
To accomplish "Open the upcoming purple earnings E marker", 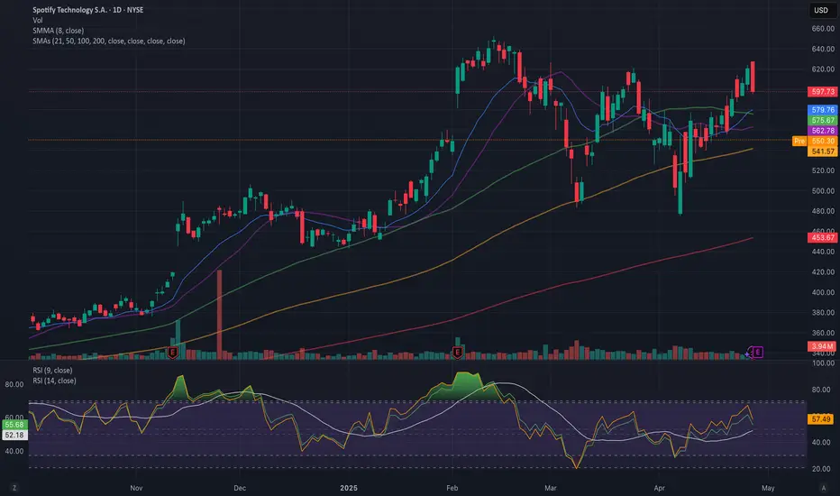I will (x=757, y=353).
